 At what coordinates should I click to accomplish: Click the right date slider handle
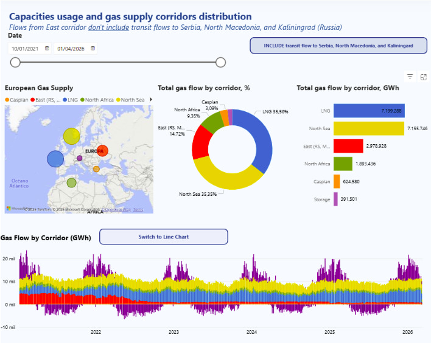(x=221, y=62)
